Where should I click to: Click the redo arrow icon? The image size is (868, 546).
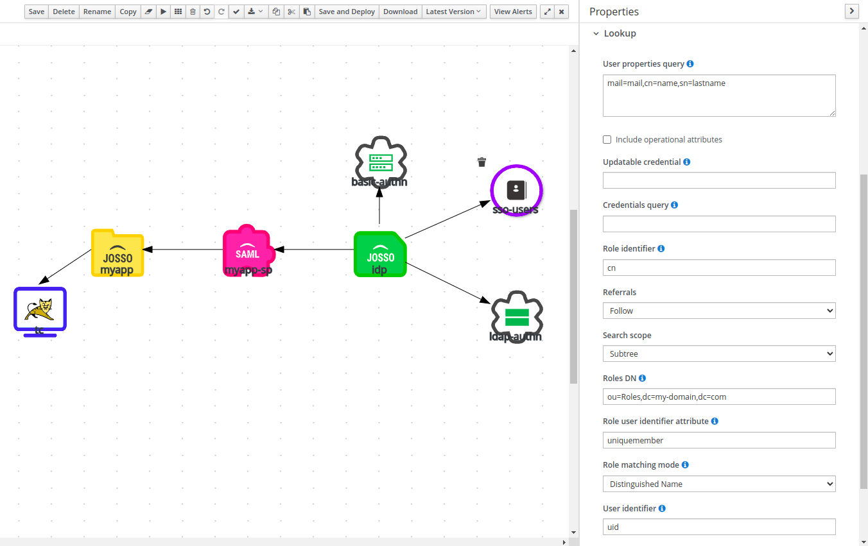point(221,12)
